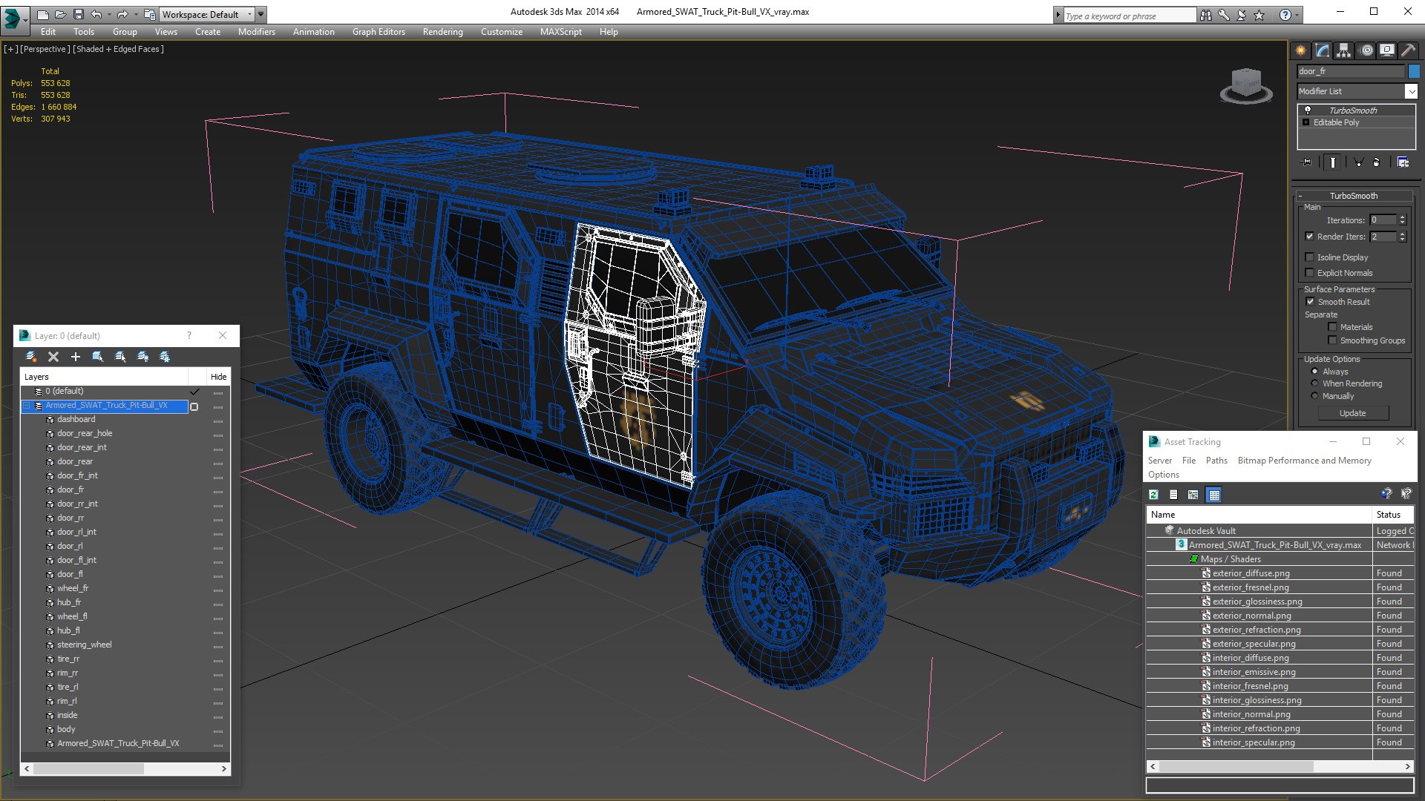1425x801 pixels.
Task: Open the Hierarchy command panel tab
Action: (1344, 50)
